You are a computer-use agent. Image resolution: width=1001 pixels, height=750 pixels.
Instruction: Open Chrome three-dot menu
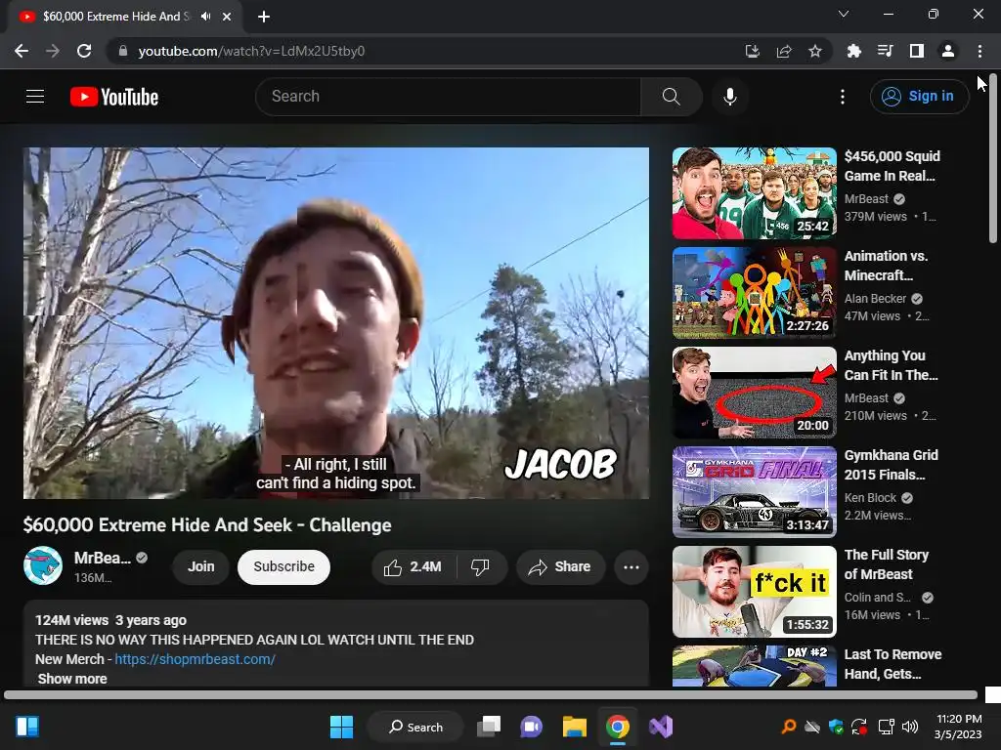pyautogui.click(x=979, y=51)
